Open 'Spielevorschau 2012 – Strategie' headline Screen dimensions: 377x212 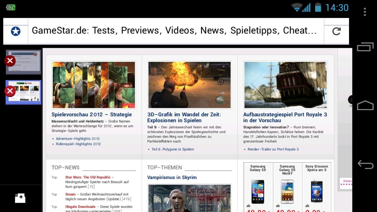click(x=92, y=114)
